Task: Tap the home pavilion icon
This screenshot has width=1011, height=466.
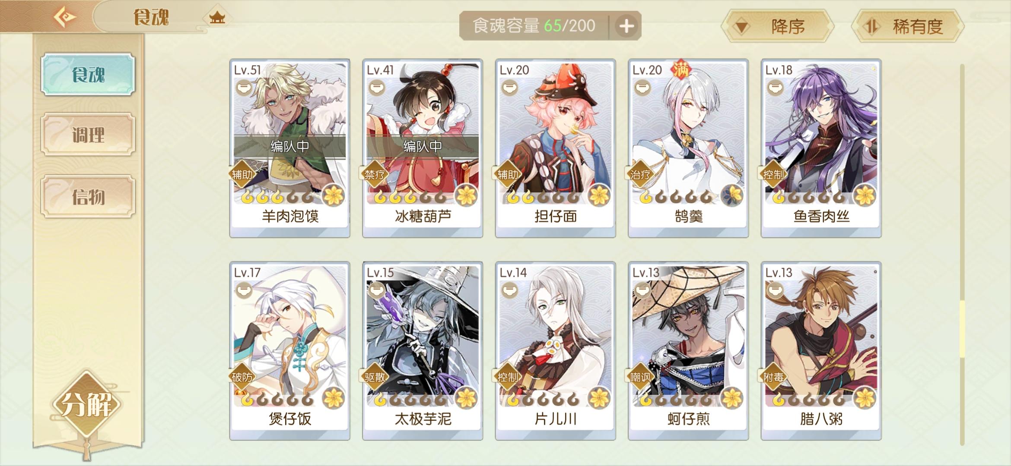Action: point(217,18)
